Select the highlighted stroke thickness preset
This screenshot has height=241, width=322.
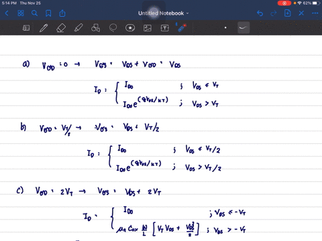pyautogui.click(x=244, y=27)
